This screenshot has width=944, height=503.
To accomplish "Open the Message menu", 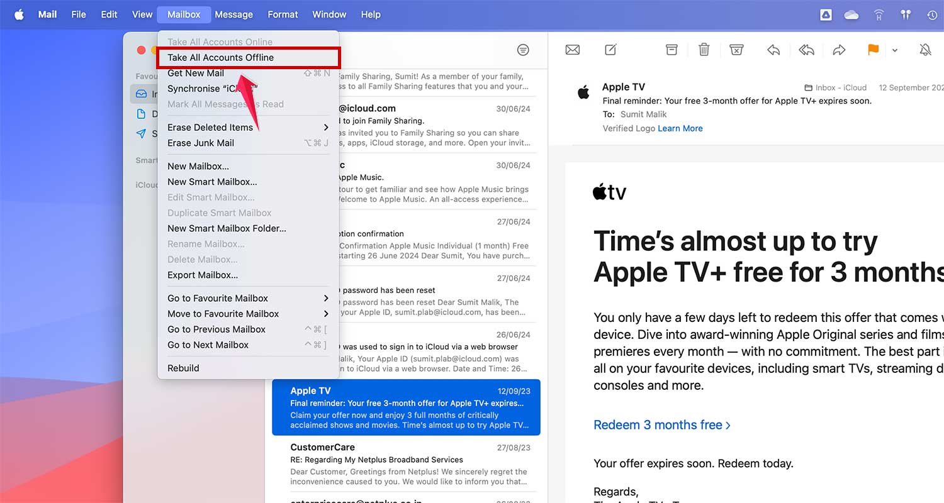I will click(x=233, y=14).
